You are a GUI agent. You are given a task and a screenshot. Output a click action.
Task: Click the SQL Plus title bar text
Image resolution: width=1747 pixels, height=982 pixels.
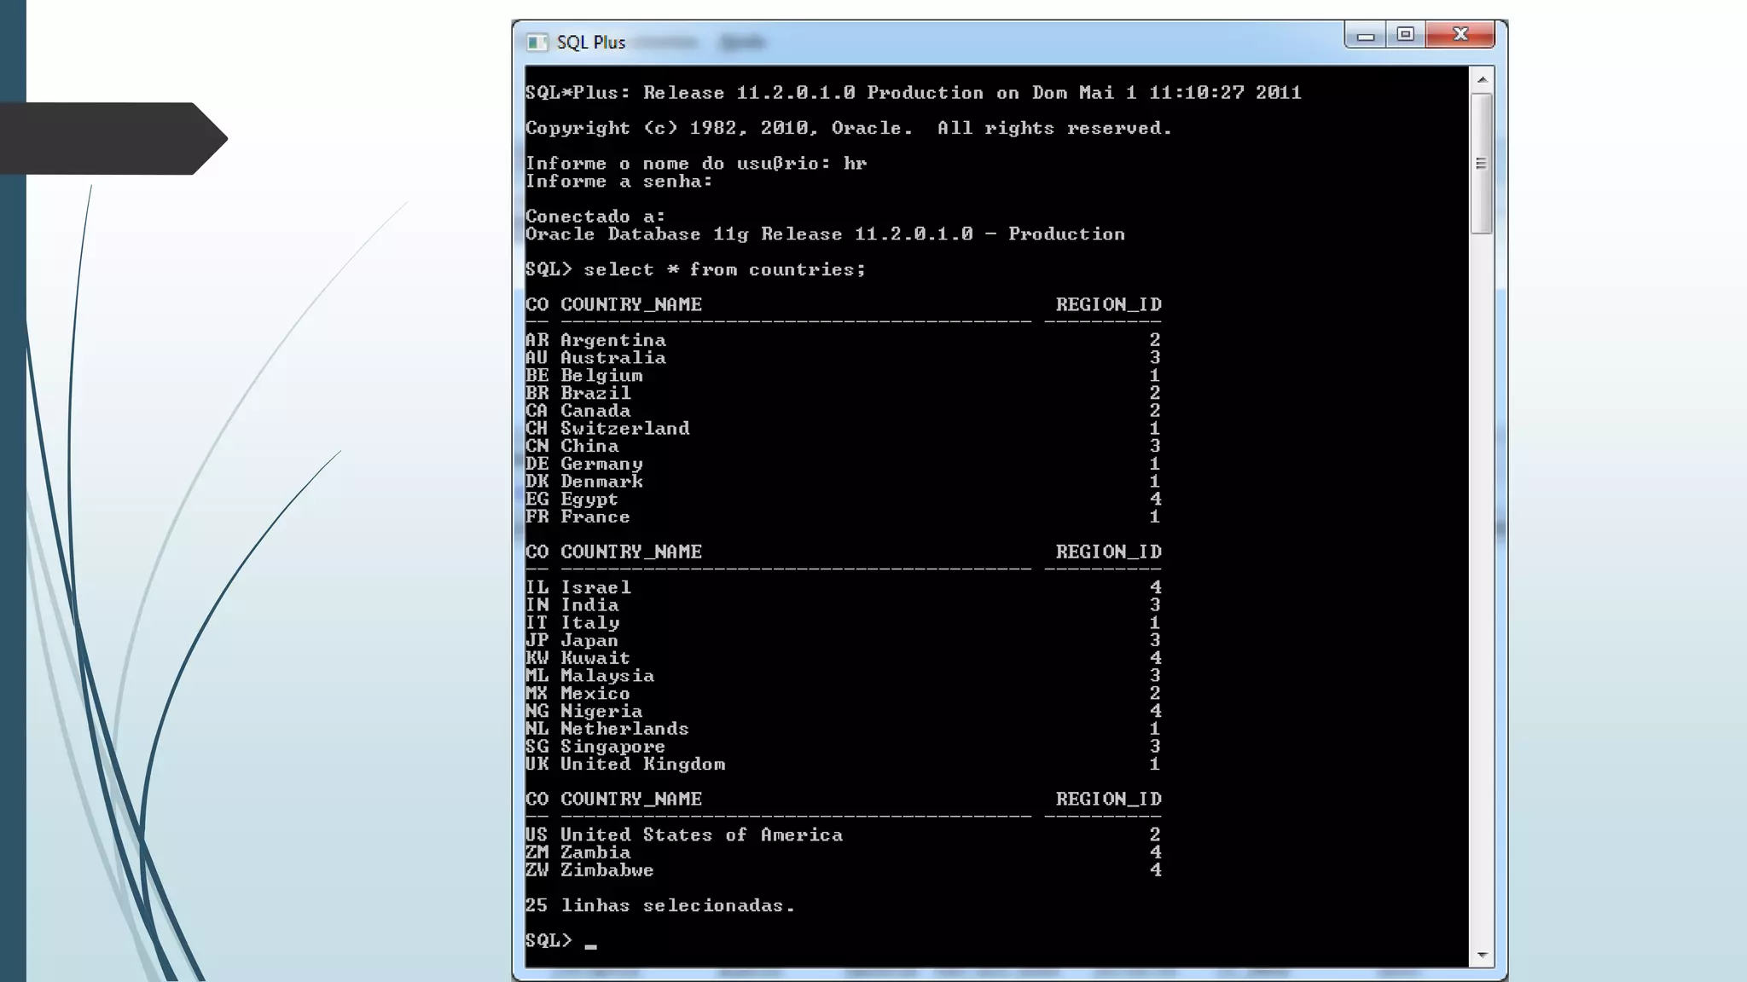[590, 43]
